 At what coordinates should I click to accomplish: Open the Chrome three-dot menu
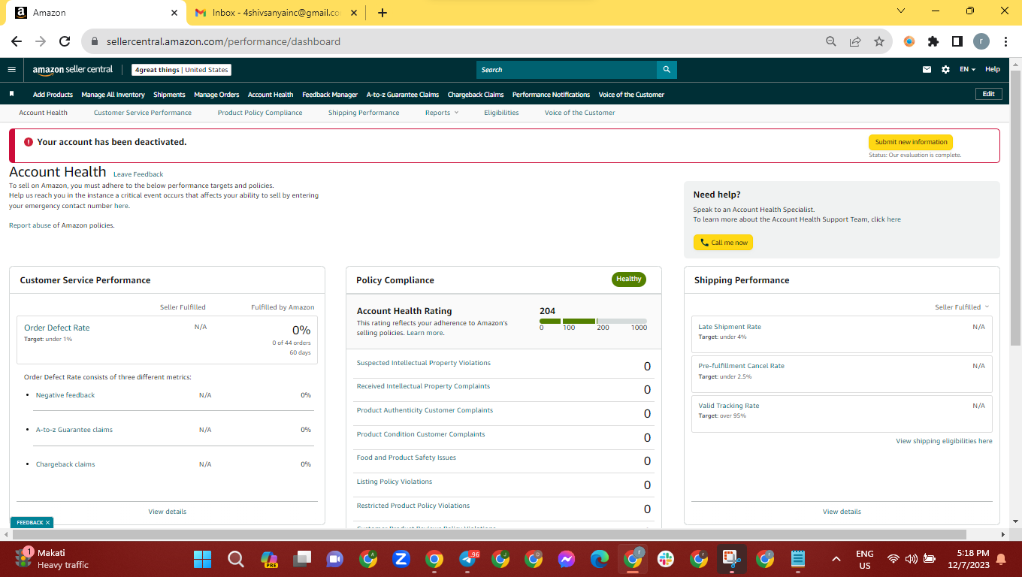(1005, 41)
